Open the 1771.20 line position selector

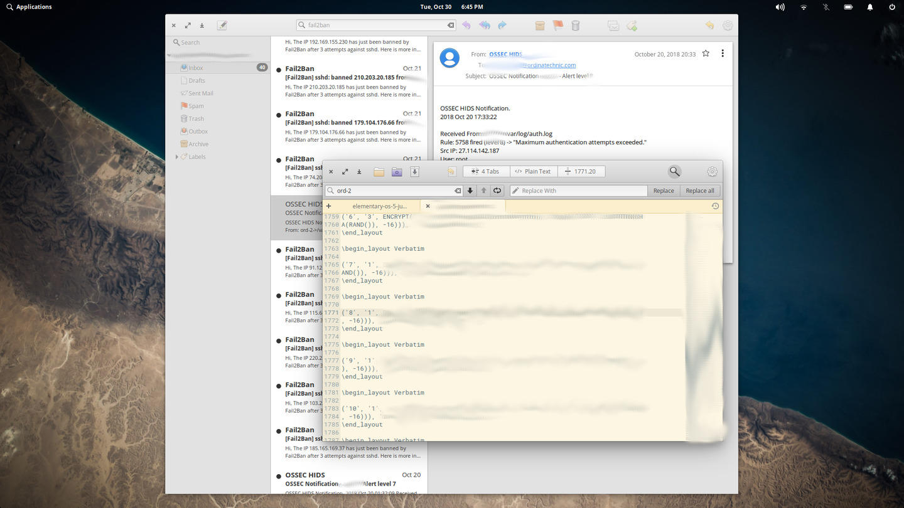coord(581,171)
